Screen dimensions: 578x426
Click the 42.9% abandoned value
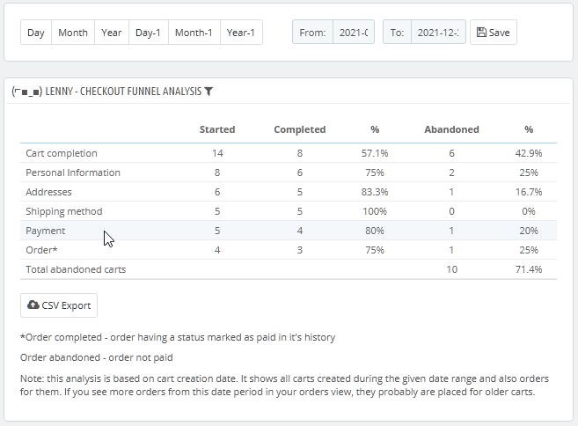[x=529, y=153]
